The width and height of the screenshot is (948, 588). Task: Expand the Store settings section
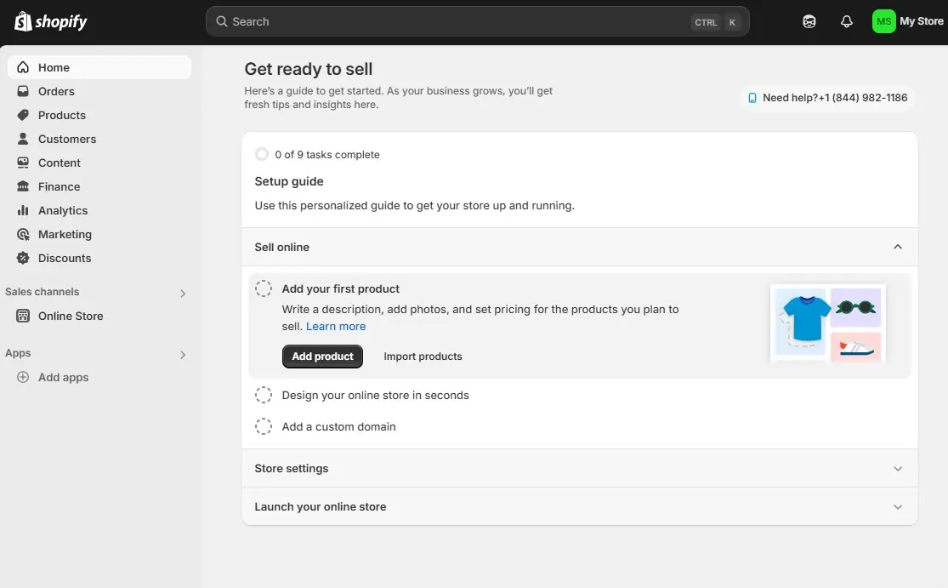pyautogui.click(x=898, y=468)
